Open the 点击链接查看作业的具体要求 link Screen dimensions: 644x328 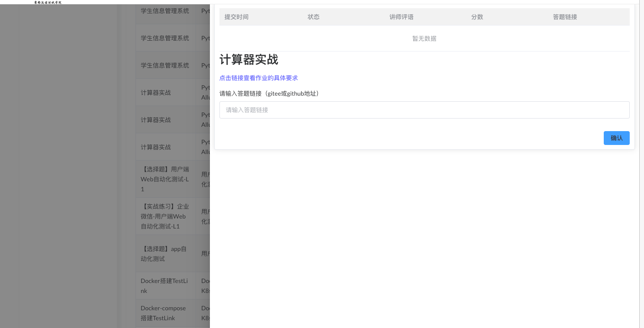tap(258, 78)
